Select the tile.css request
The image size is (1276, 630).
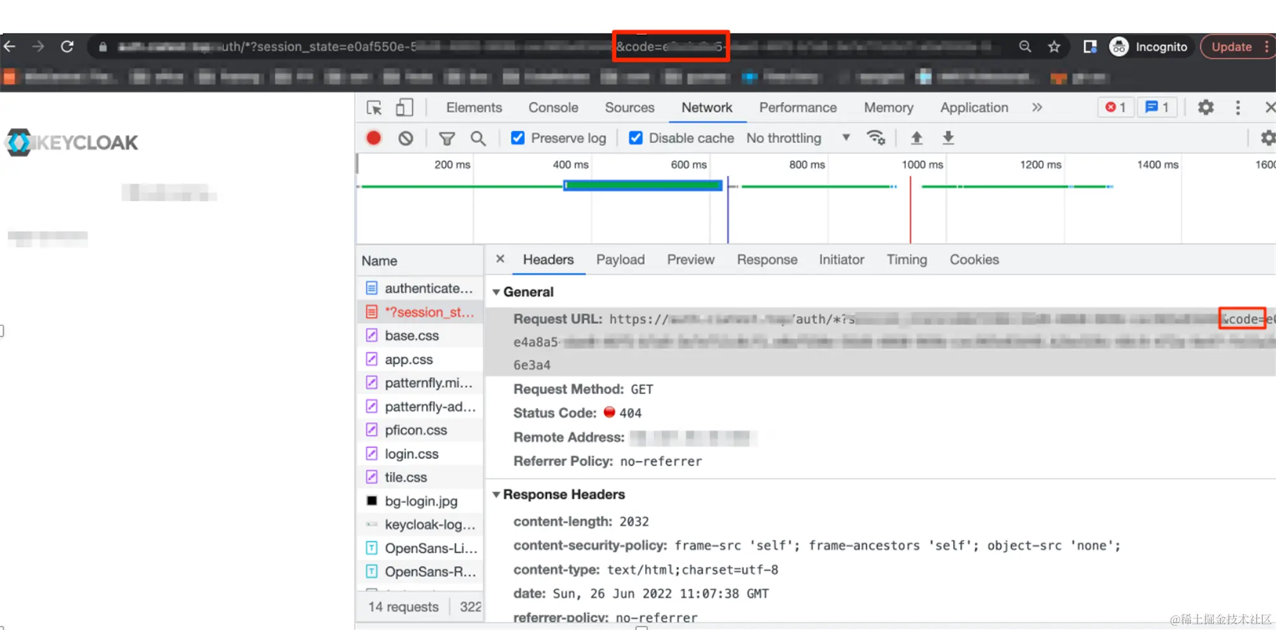(420, 477)
